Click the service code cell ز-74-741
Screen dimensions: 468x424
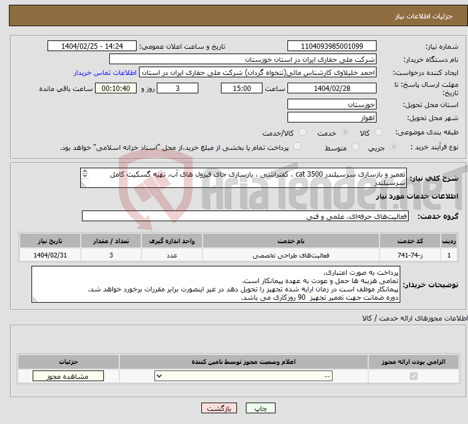click(x=410, y=255)
